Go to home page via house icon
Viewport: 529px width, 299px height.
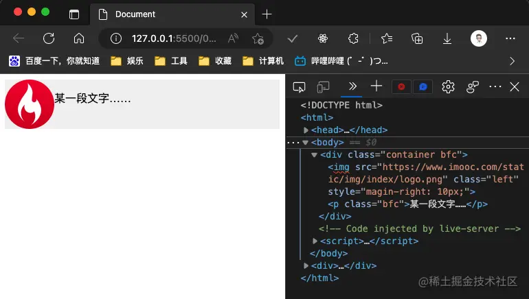pyautogui.click(x=79, y=38)
